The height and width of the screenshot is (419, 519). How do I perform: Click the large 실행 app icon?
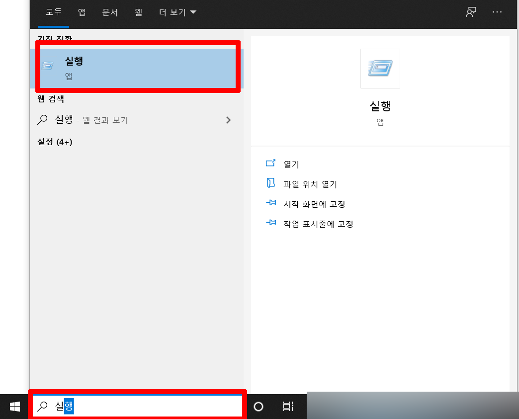point(380,69)
